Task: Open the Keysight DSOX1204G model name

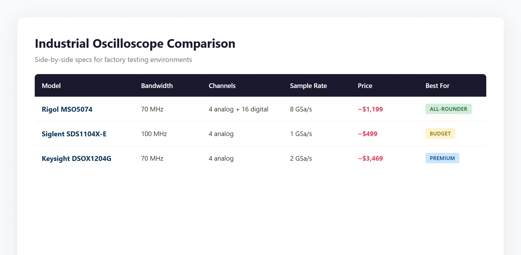Action: 76,159
